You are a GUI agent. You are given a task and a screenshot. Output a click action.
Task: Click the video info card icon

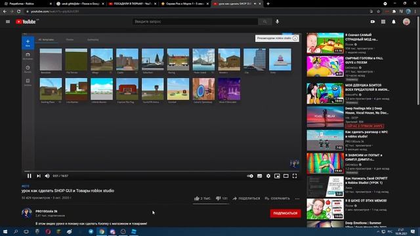(x=295, y=38)
